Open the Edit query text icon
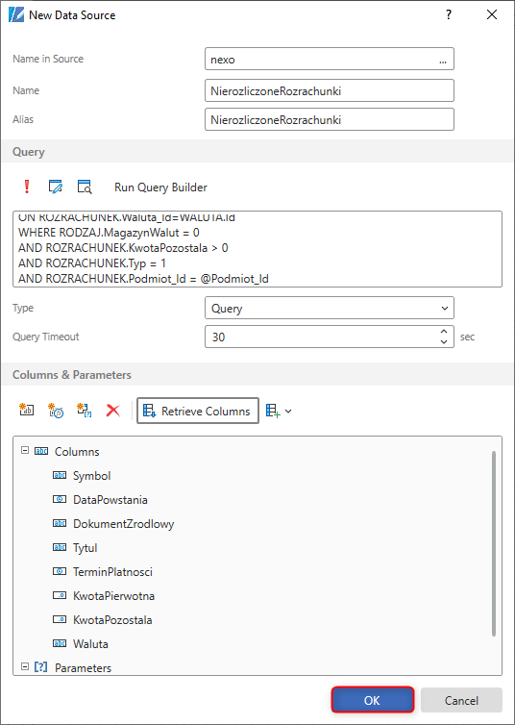 (56, 187)
